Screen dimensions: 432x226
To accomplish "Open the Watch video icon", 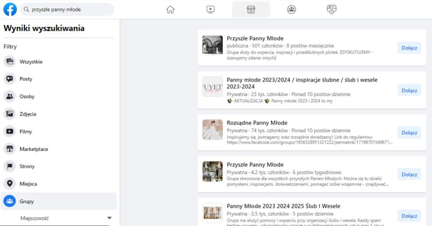I will pos(211,10).
